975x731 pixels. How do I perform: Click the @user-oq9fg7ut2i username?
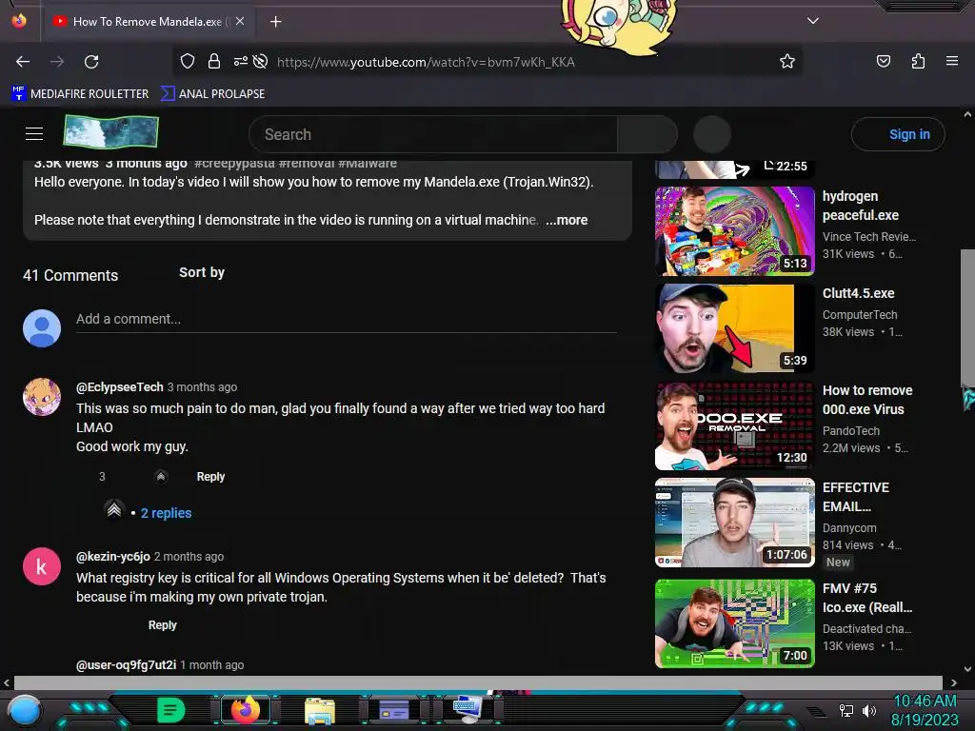[127, 665]
